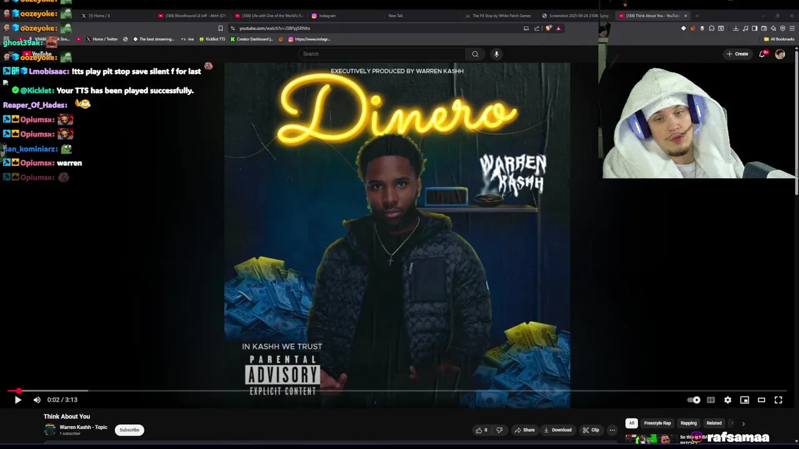Click the Clip button
The image size is (799, 449).
pyautogui.click(x=591, y=430)
